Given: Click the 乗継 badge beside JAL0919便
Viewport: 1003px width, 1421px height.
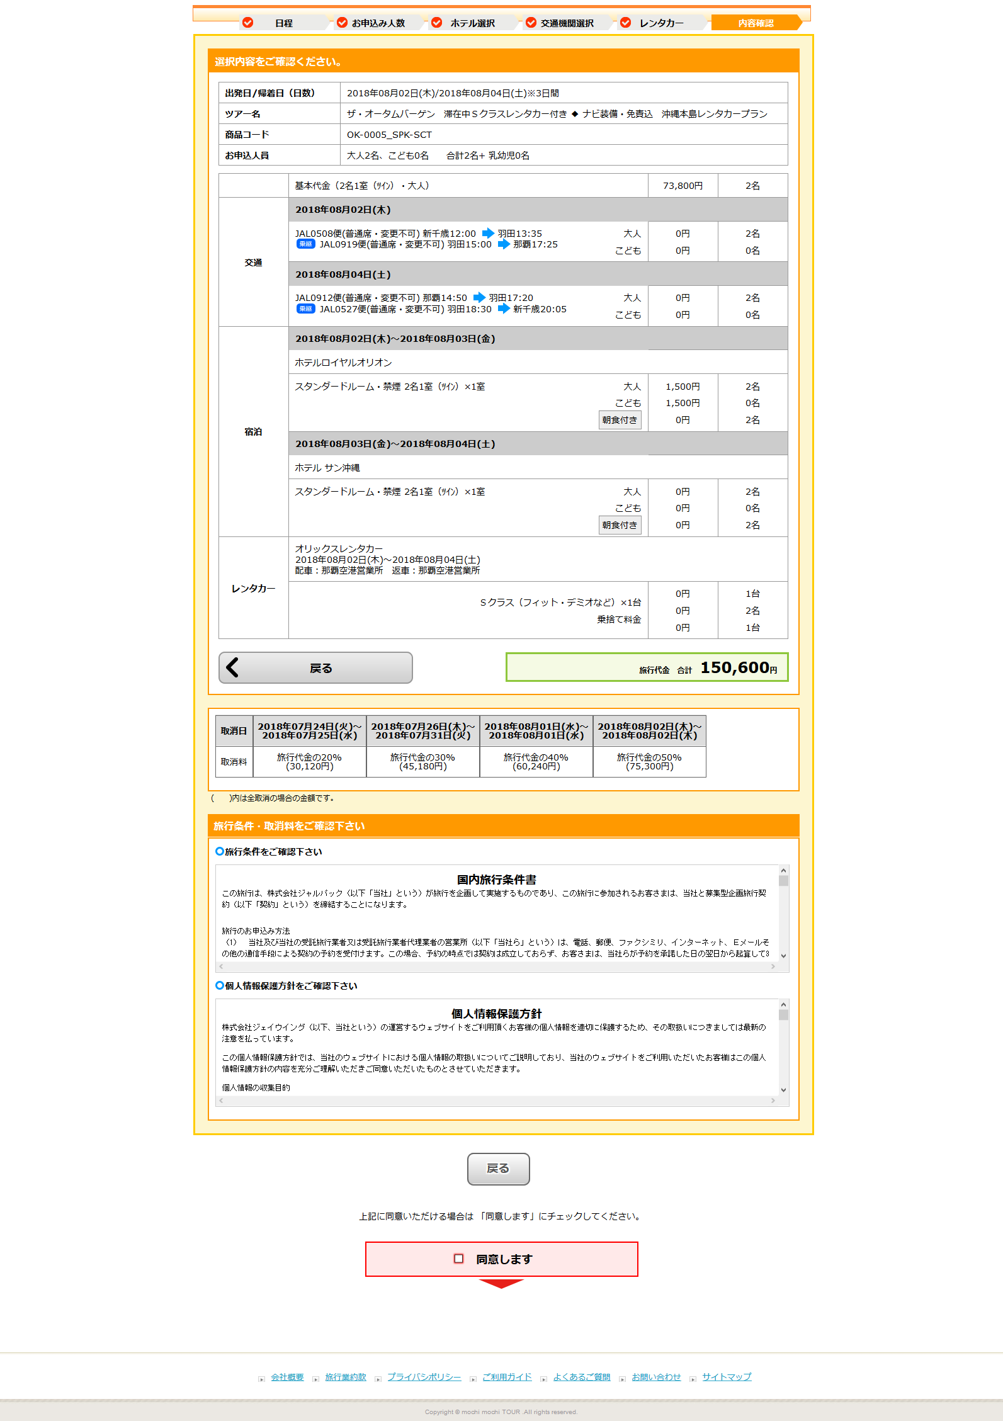Looking at the screenshot, I should [305, 244].
